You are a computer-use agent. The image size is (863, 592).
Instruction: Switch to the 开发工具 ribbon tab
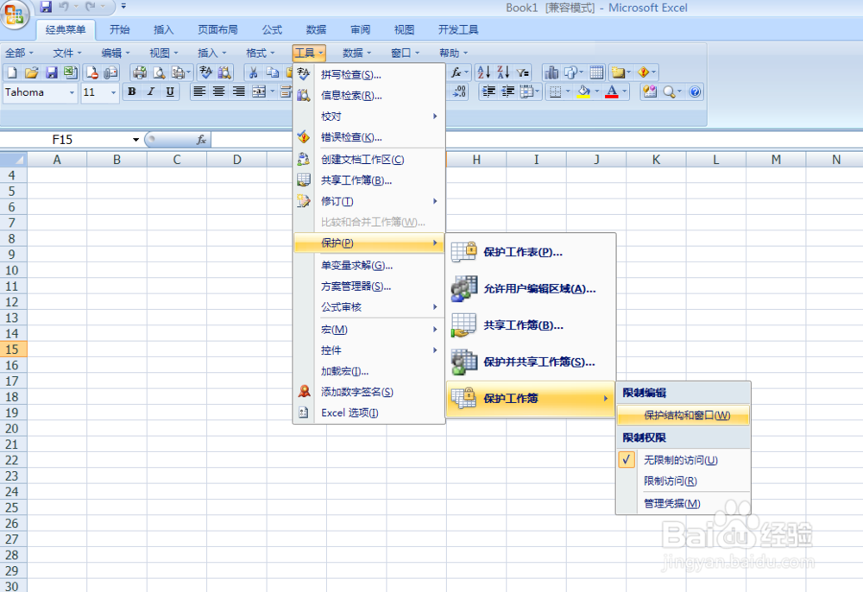click(x=458, y=29)
